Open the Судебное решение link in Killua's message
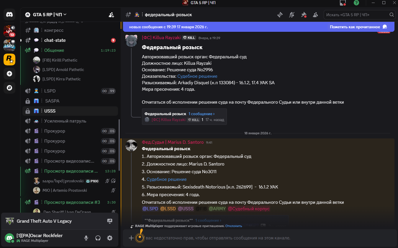 (197, 76)
